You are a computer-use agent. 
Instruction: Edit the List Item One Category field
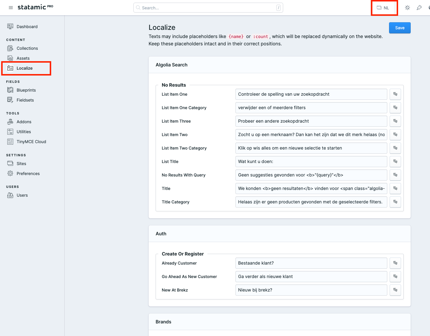pyautogui.click(x=311, y=108)
